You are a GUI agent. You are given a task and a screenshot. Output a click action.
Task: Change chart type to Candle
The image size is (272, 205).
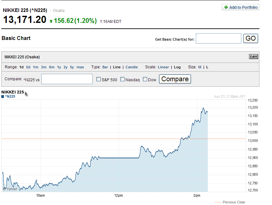[x=132, y=67]
